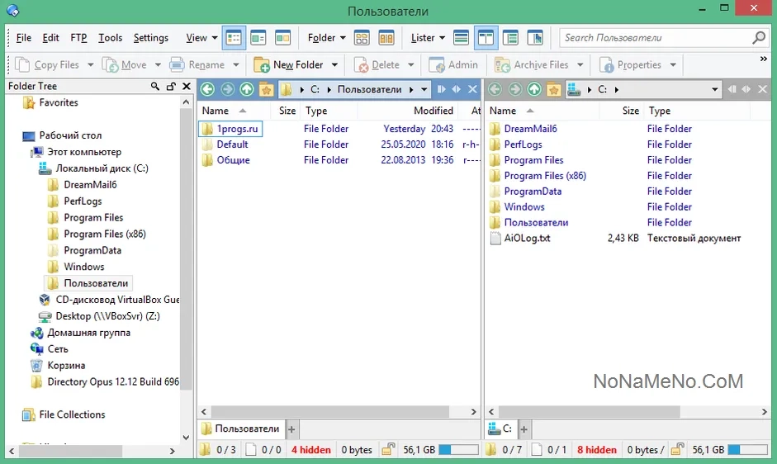
Task: Open the New Folder dropdown arrow
Action: [x=334, y=65]
